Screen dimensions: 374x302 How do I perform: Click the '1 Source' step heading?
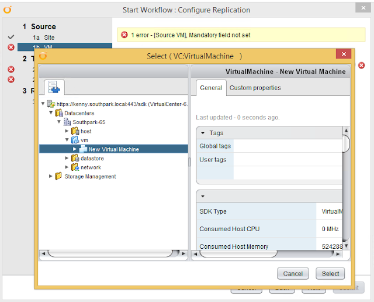(x=39, y=26)
